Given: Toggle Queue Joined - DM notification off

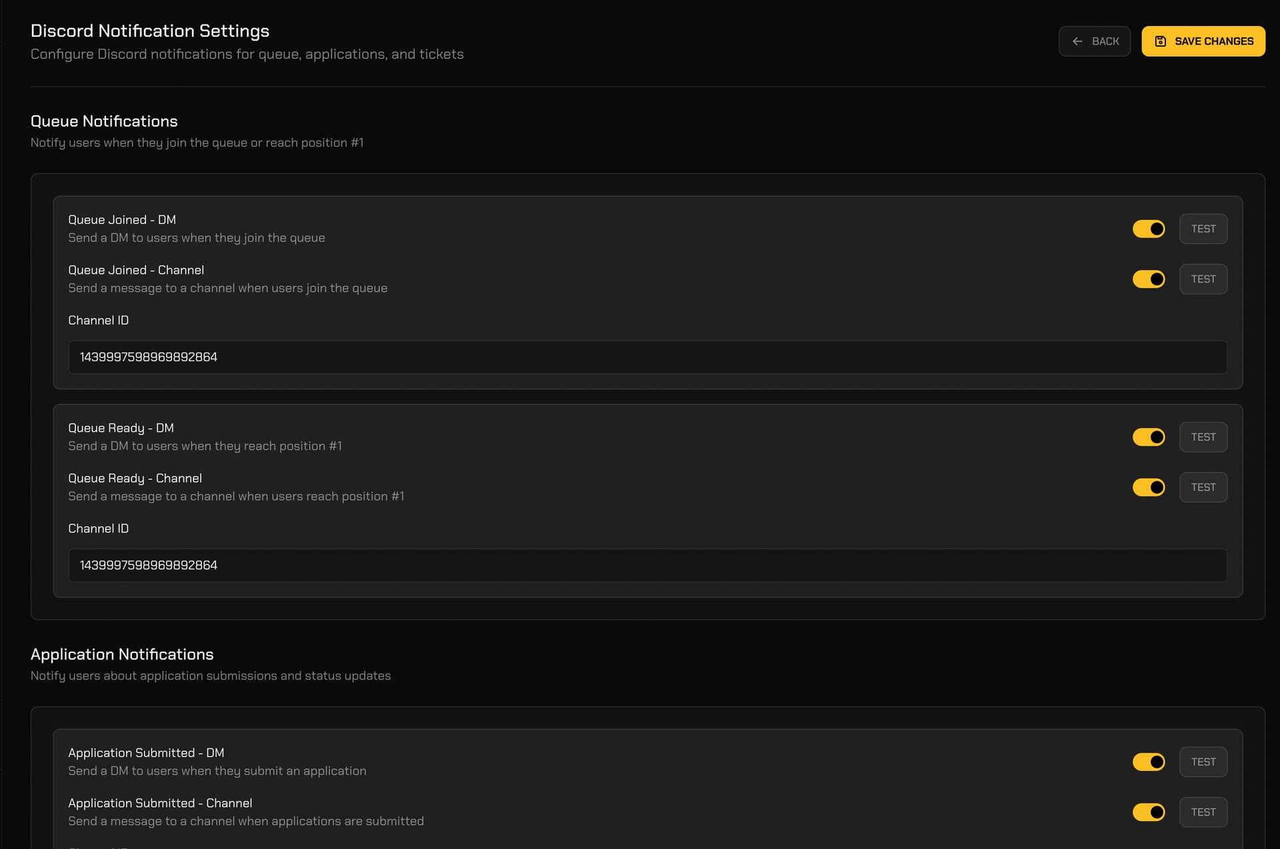Looking at the screenshot, I should [x=1149, y=229].
